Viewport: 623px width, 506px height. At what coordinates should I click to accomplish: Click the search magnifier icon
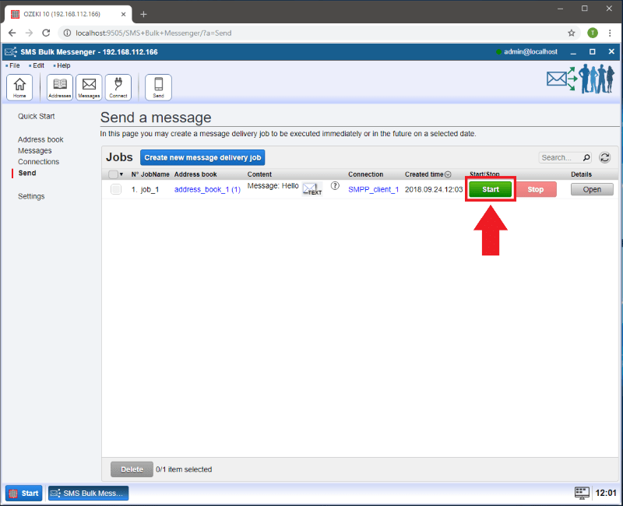586,158
